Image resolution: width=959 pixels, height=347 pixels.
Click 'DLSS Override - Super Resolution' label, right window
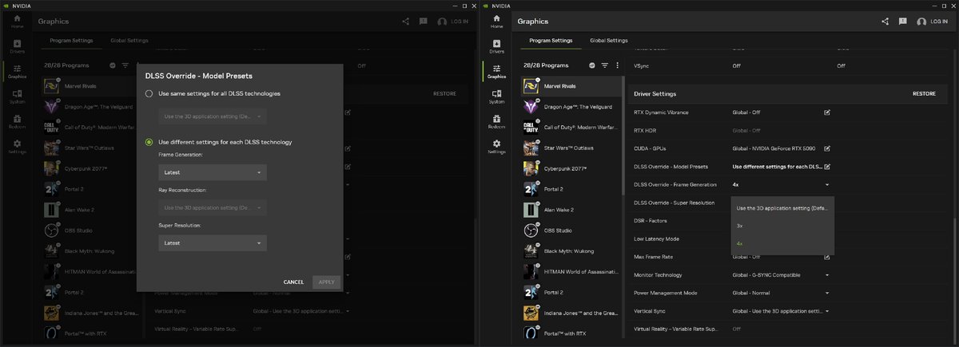point(674,203)
